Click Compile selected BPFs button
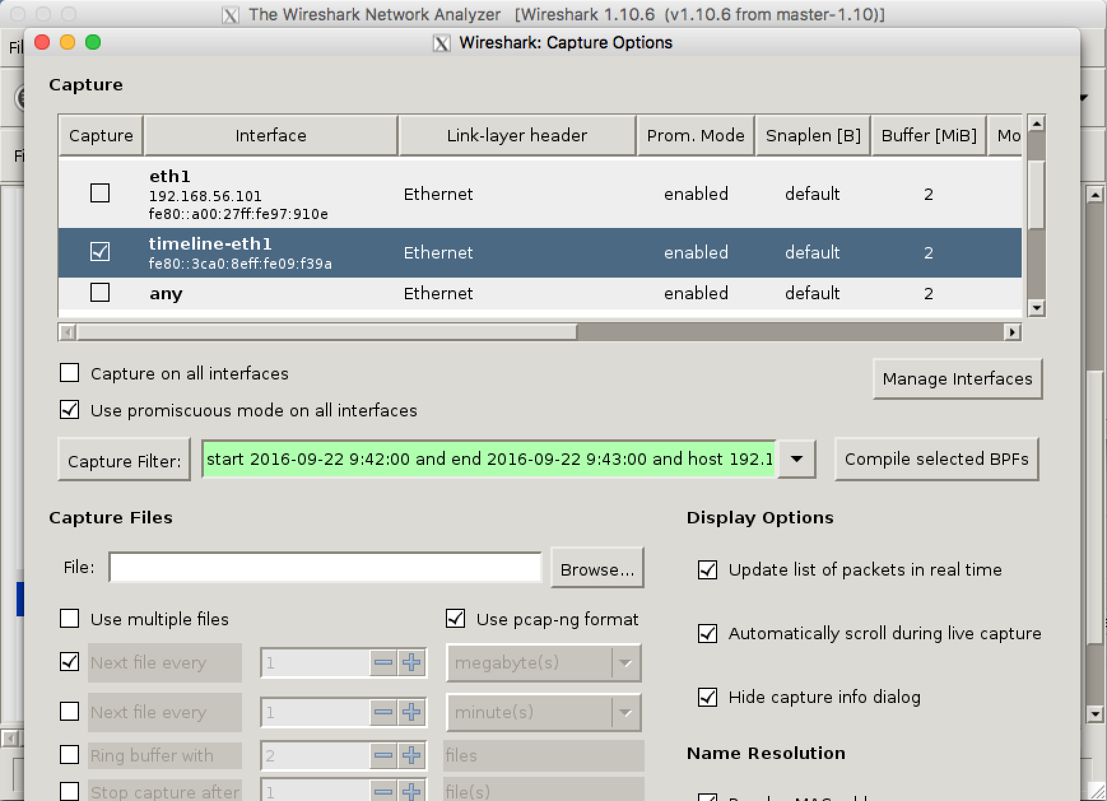 [x=936, y=459]
